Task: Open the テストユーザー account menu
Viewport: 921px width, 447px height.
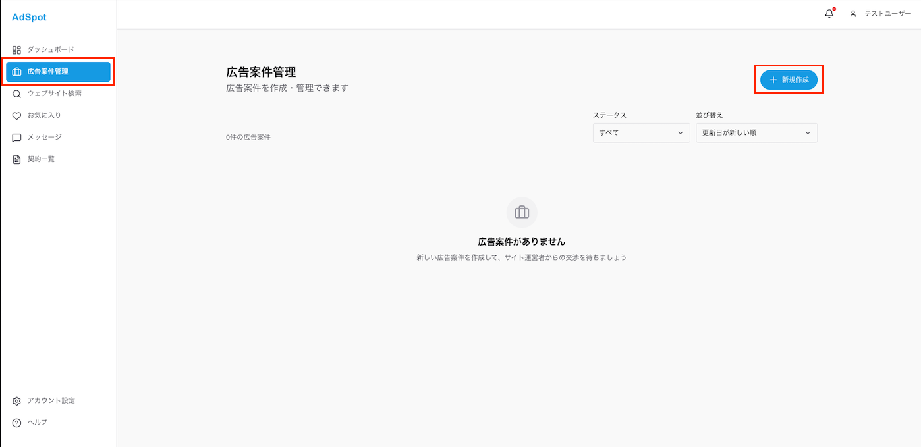Action: [887, 14]
